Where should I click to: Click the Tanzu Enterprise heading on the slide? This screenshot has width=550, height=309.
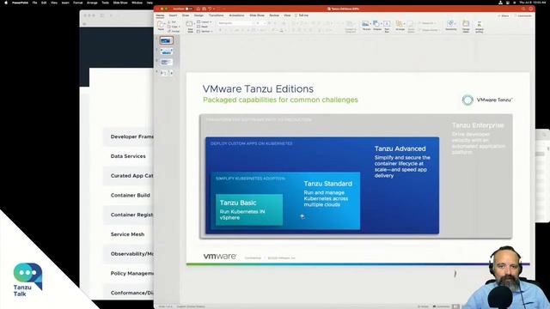click(478, 125)
